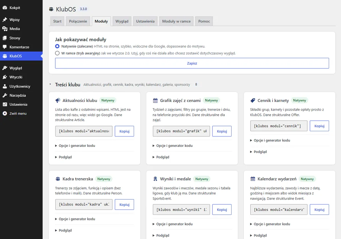Copy the aktualności shortcode with Kopiuj
This screenshot has width=341, height=239.
(124, 131)
